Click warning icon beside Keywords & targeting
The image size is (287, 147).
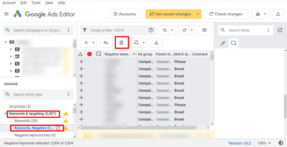tap(66, 114)
